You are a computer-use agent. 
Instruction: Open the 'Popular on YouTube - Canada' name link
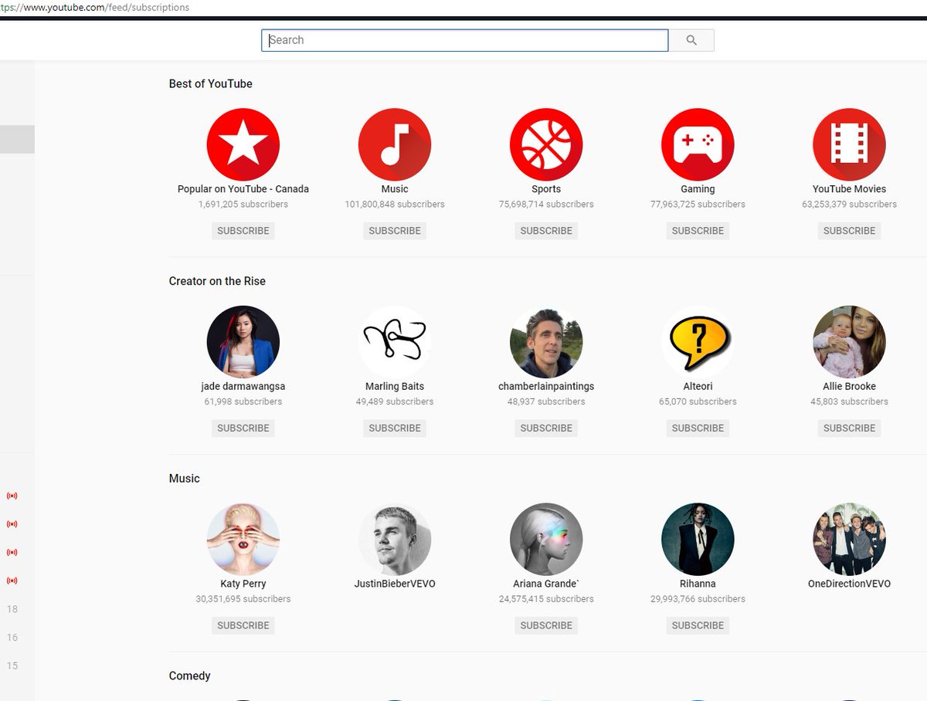(x=243, y=189)
